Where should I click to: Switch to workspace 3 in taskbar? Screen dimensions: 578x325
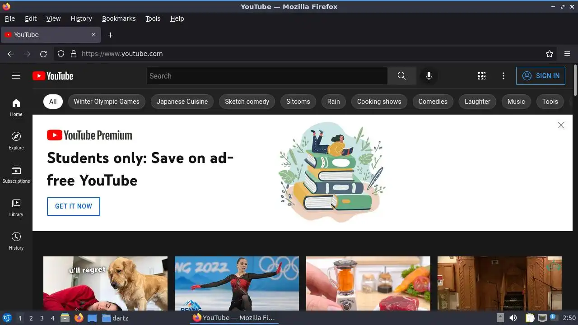point(42,318)
